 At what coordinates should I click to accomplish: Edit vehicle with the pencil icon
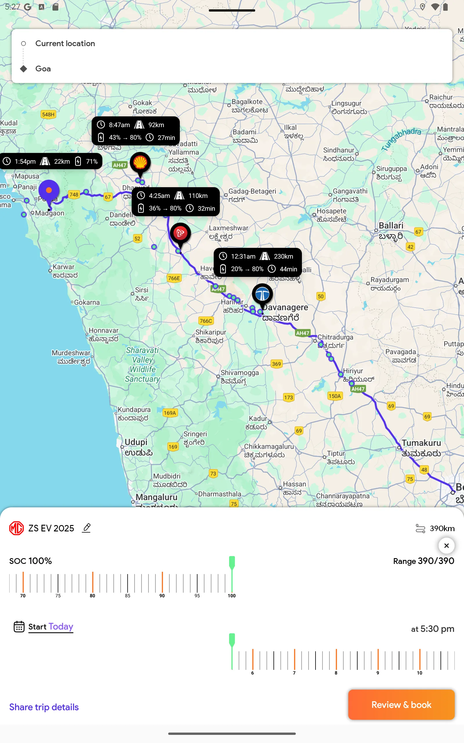87,528
